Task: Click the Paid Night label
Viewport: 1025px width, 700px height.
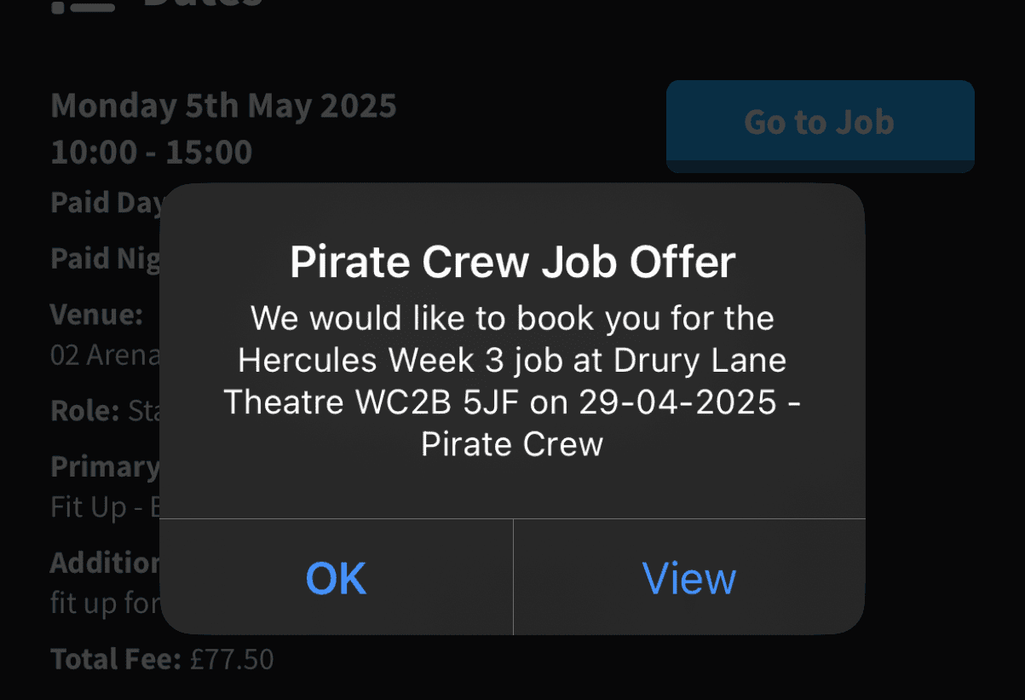Action: click(106, 258)
